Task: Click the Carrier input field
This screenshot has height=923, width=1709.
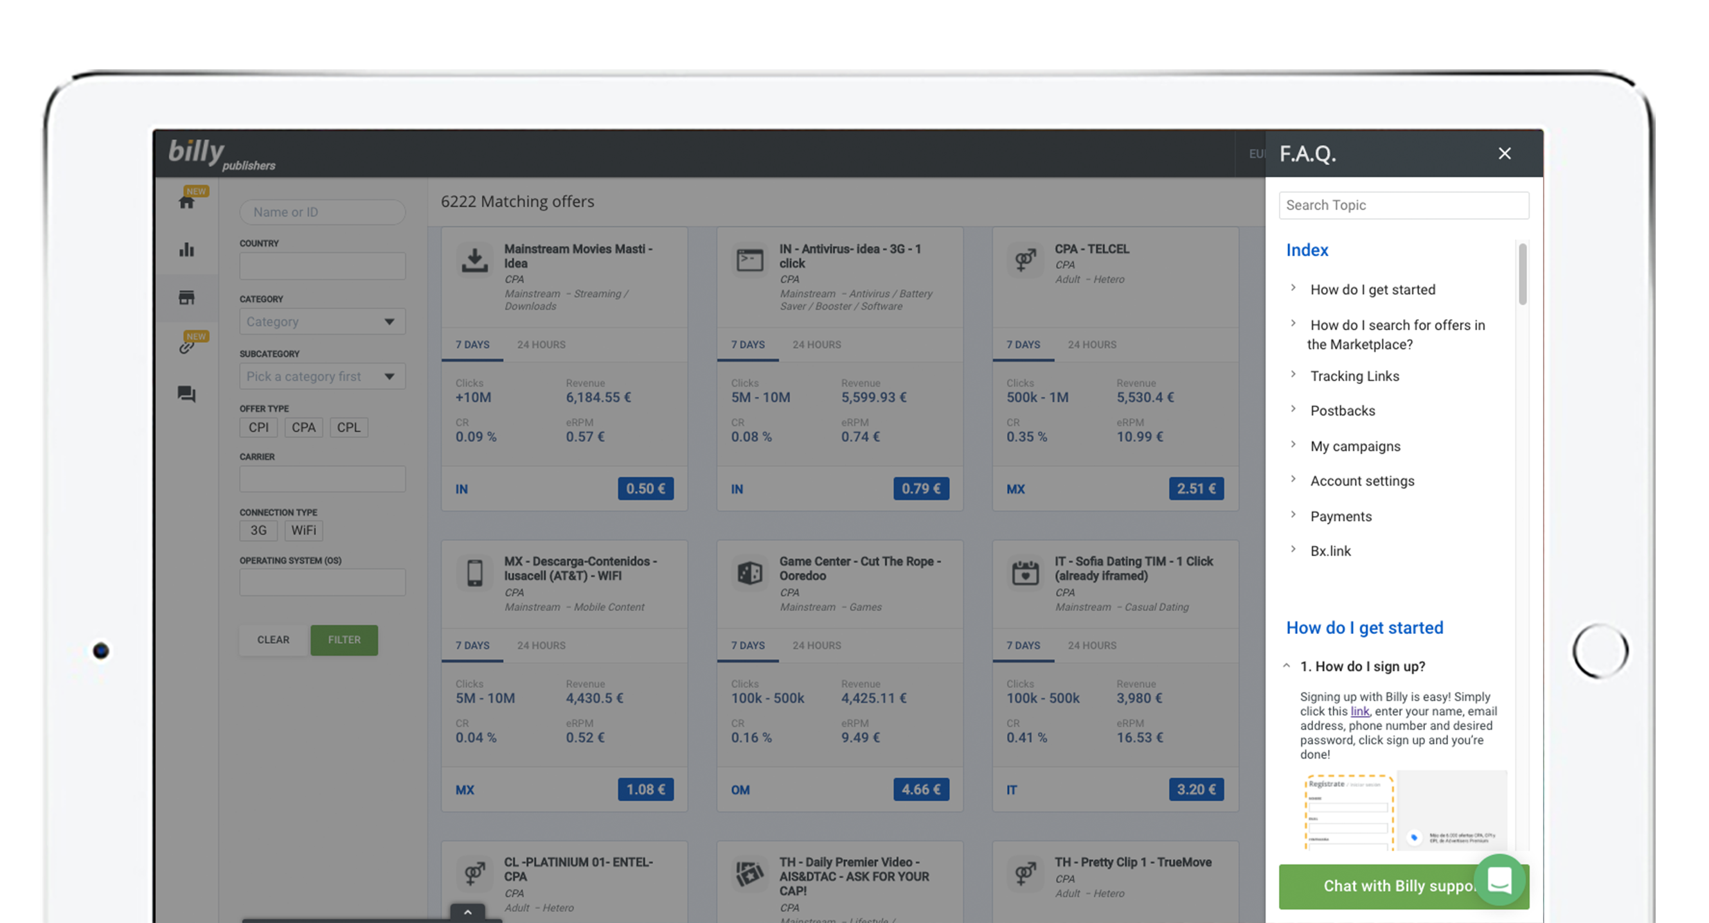Action: pyautogui.click(x=323, y=479)
